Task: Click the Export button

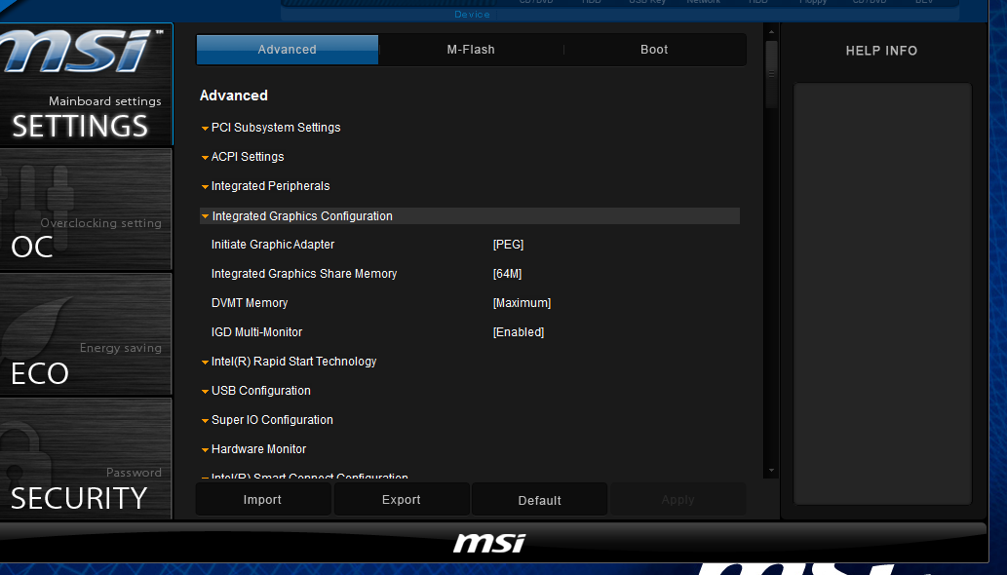Action: pyautogui.click(x=402, y=500)
